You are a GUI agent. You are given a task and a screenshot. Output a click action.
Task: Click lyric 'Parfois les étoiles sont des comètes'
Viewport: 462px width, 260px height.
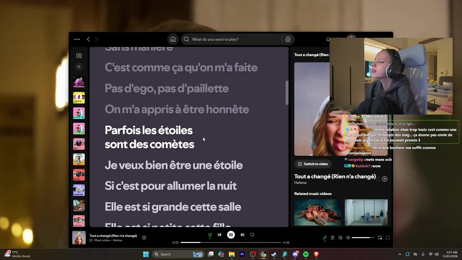[149, 137]
